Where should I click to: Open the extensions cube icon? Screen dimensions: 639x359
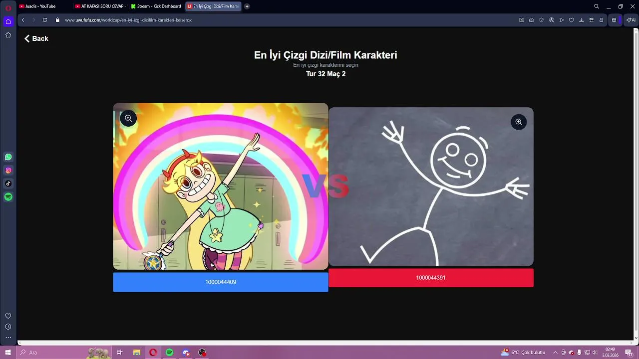[615, 20]
